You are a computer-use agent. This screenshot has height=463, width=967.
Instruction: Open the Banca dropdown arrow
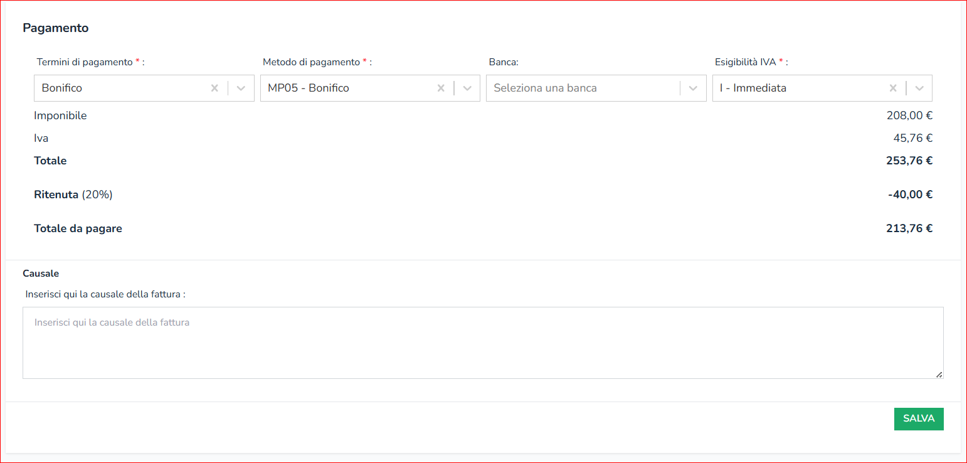(x=693, y=88)
